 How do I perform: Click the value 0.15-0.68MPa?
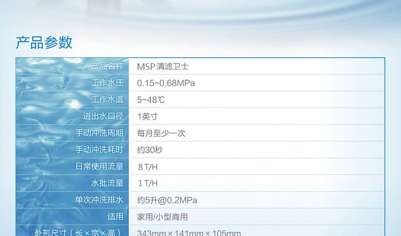tap(165, 83)
